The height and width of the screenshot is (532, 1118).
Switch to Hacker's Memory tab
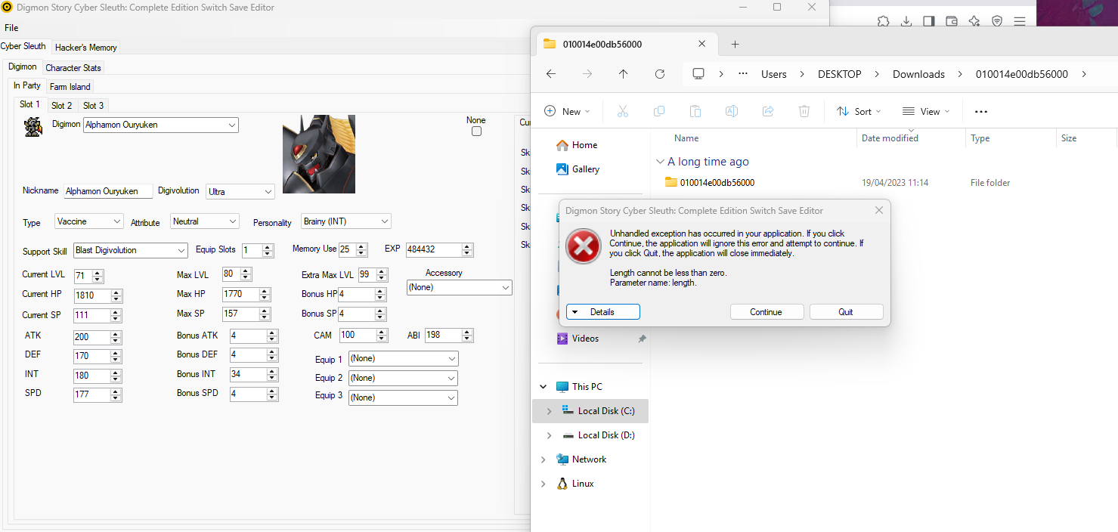86,48
